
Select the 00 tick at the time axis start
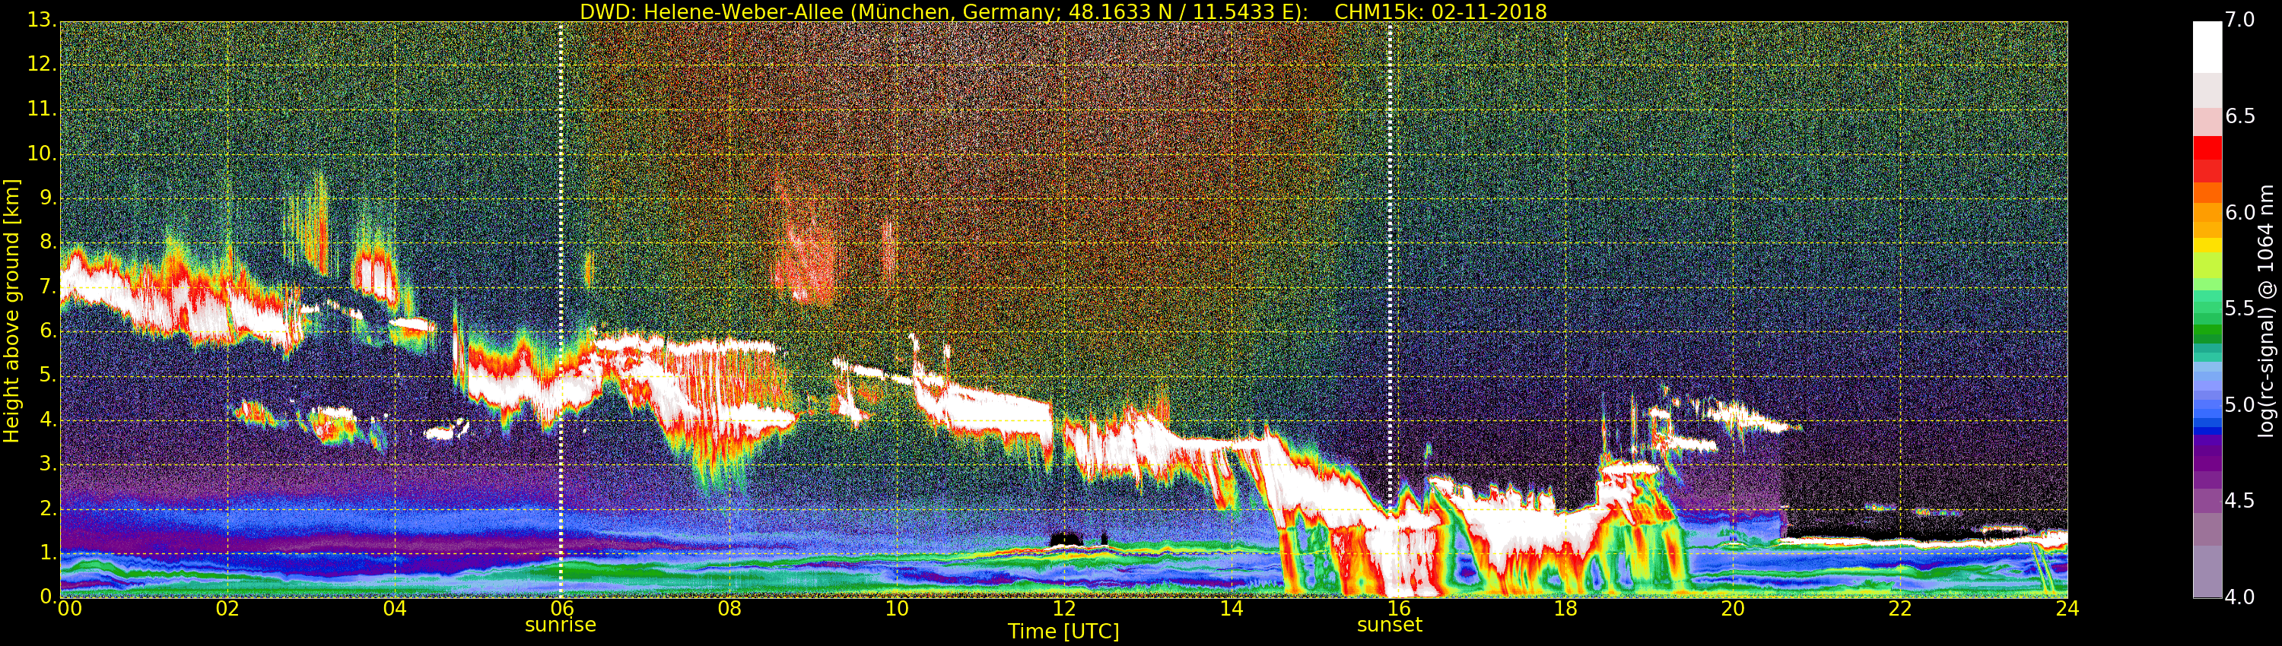pyautogui.click(x=68, y=609)
